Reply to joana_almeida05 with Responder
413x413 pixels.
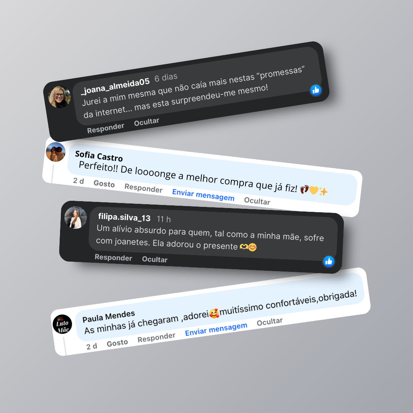106,128
